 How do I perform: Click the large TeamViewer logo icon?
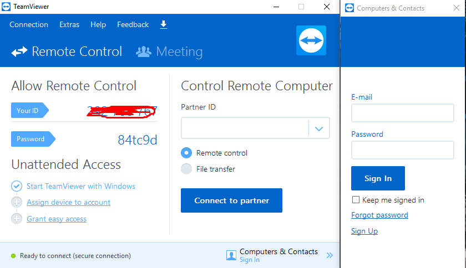coord(311,40)
